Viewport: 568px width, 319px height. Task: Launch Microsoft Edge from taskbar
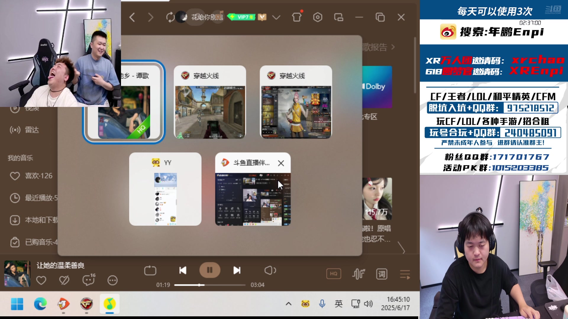click(x=40, y=304)
